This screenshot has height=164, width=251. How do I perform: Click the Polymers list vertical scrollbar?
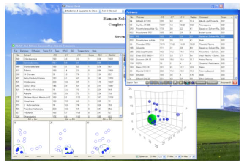(236, 48)
